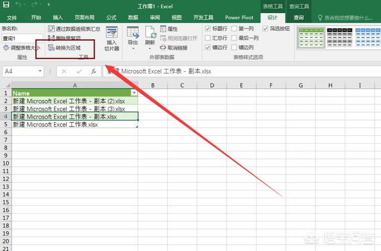Open the 刷新 dropdown arrow

(x=150, y=49)
